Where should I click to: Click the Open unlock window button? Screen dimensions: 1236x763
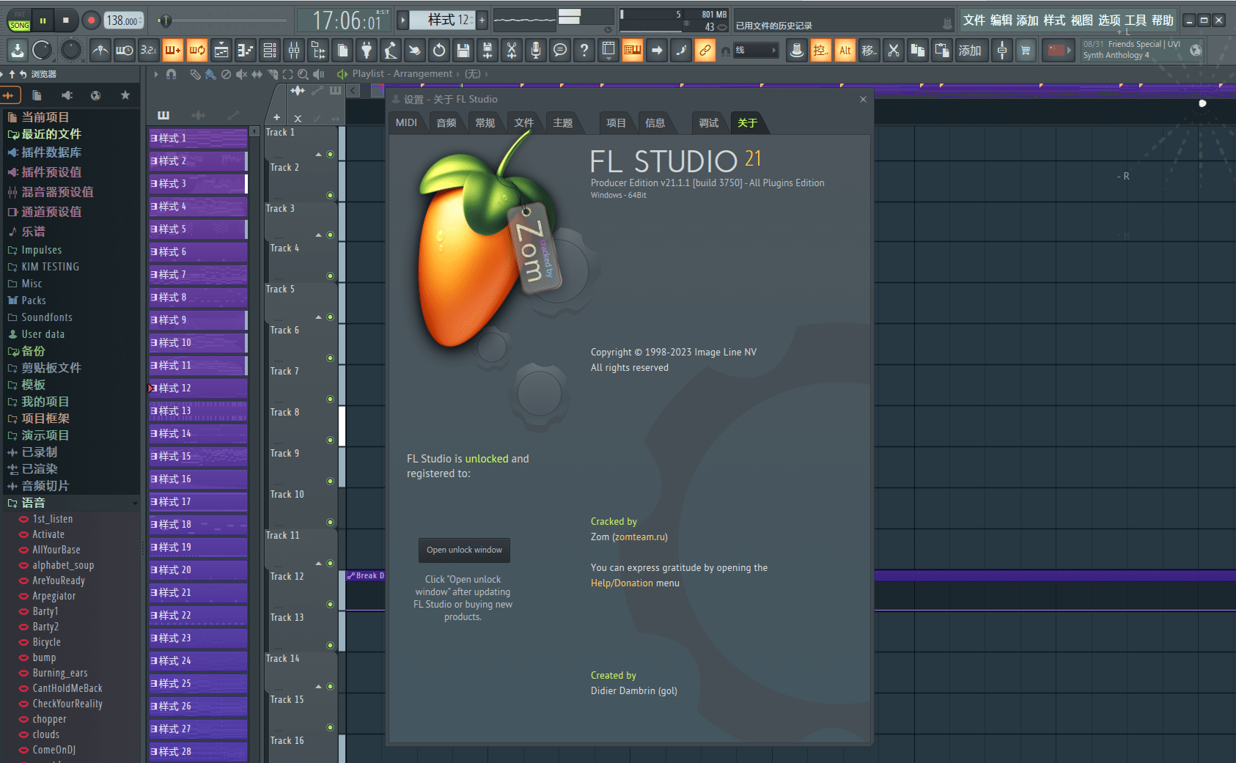click(x=464, y=550)
